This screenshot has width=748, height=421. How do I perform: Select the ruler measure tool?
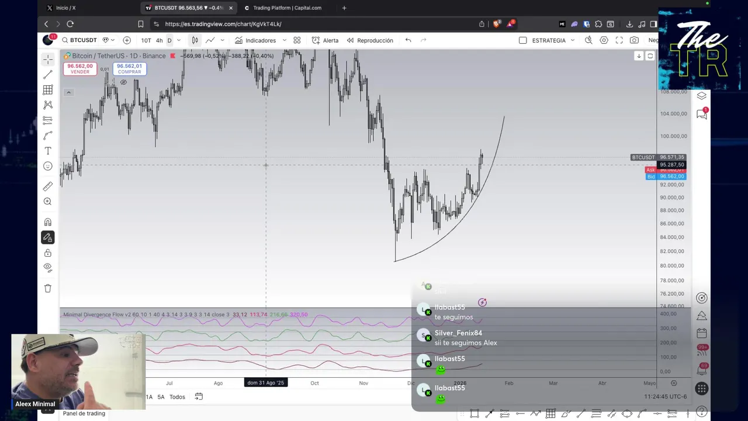point(48,187)
